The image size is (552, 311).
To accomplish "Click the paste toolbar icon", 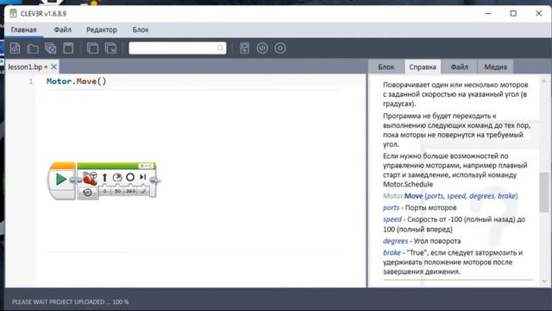I will tap(110, 48).
